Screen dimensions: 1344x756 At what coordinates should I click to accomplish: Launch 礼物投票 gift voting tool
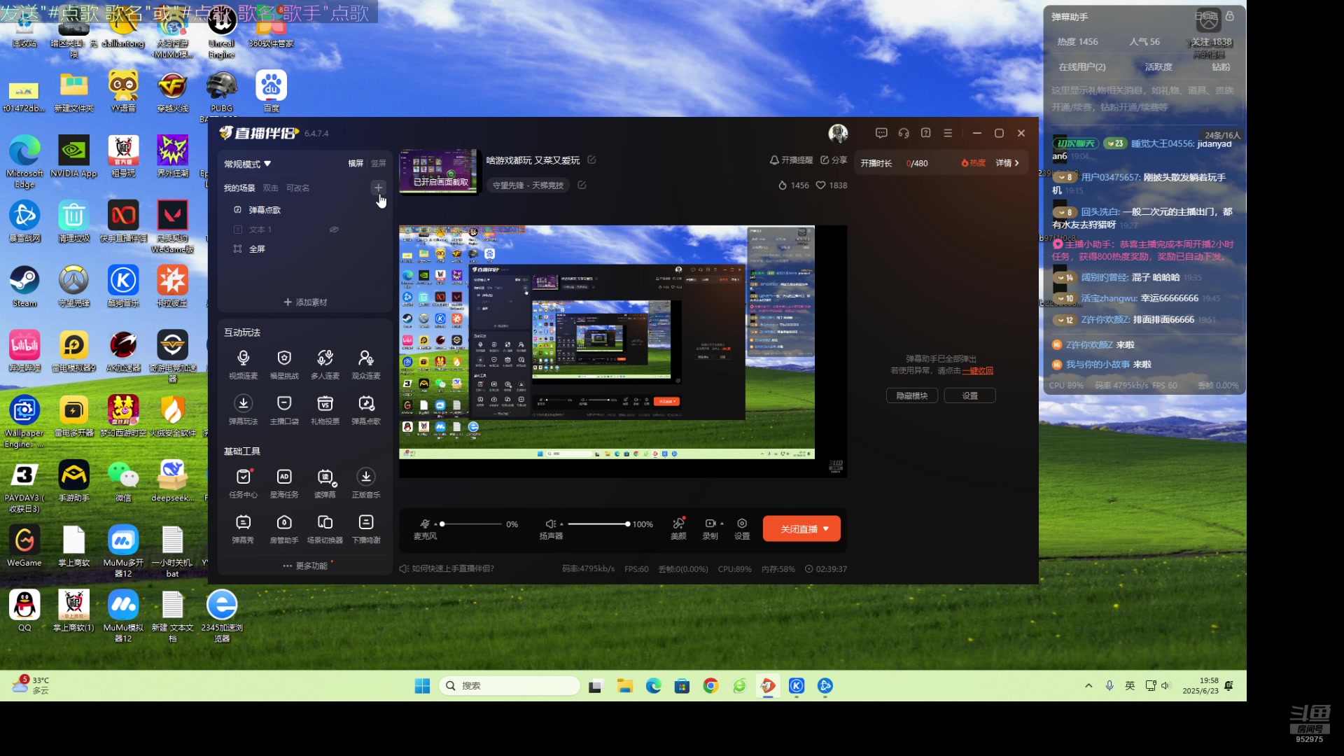pyautogui.click(x=325, y=410)
